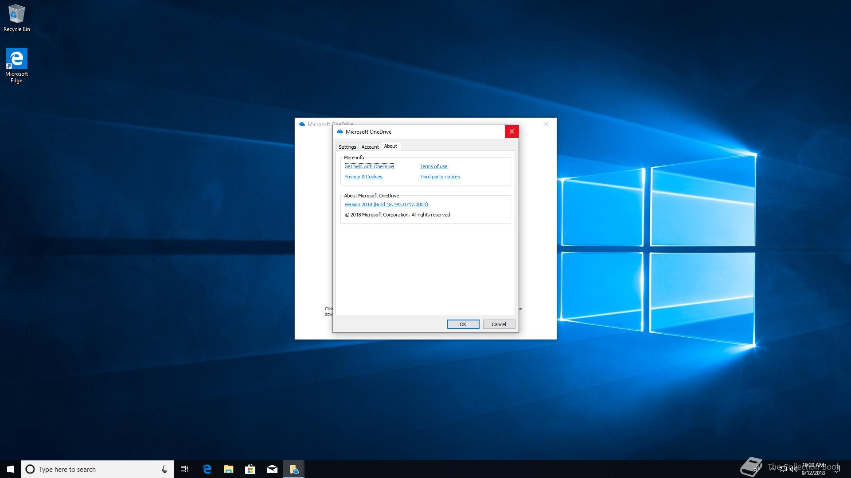Viewport: 851px width, 478px height.
Task: Open Task View from the taskbar
Action: pos(184,469)
